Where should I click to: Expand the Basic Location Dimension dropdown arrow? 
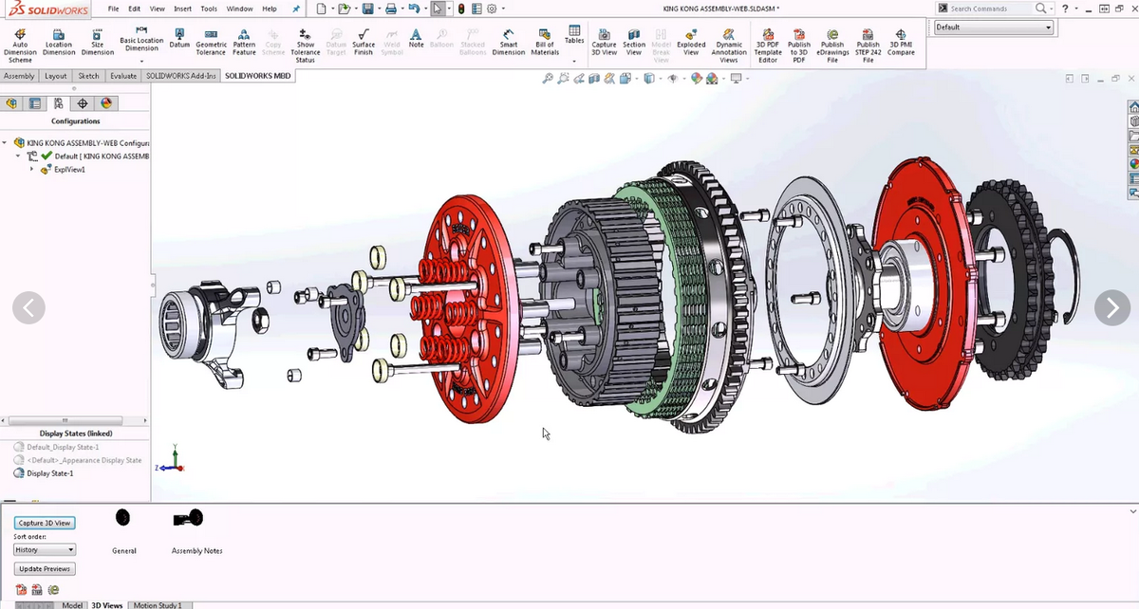[x=141, y=60]
